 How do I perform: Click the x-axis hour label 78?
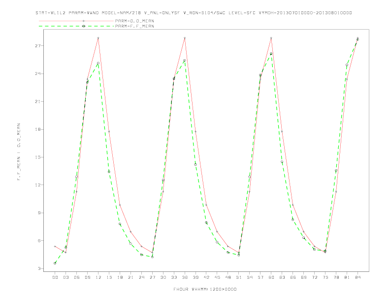[336, 277]
